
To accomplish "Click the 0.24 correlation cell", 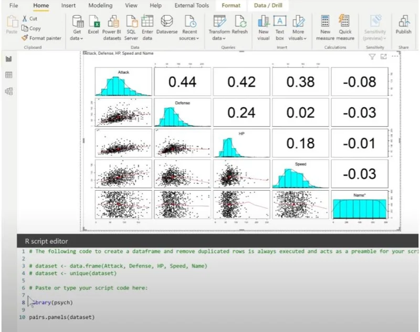I will (x=241, y=112).
